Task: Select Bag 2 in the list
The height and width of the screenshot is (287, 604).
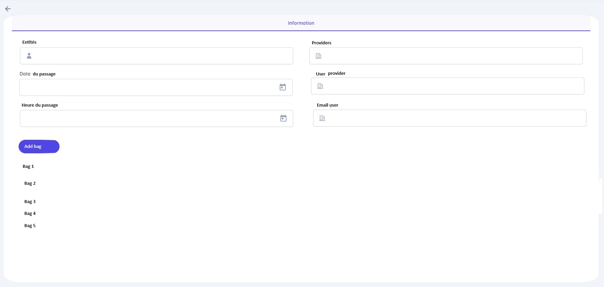Action: click(x=30, y=183)
